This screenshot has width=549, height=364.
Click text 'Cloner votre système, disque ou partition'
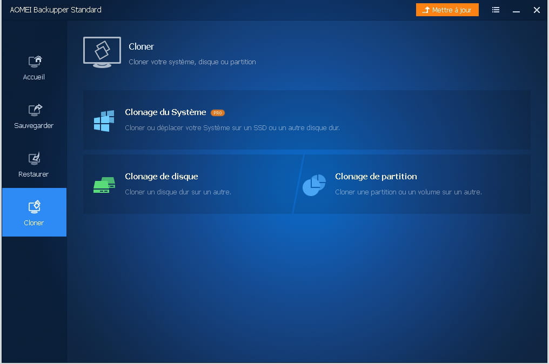pyautogui.click(x=192, y=62)
